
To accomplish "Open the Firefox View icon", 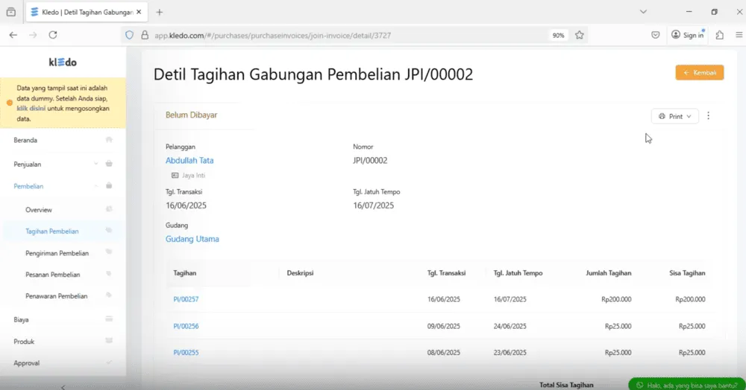I will pyautogui.click(x=11, y=12).
